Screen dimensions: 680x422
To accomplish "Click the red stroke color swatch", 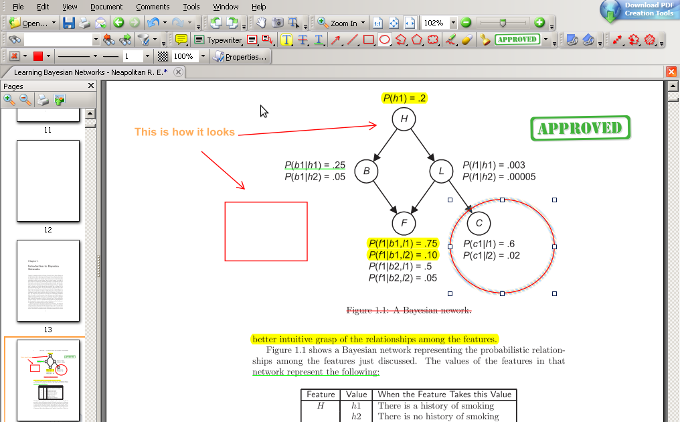I will pyautogui.click(x=38, y=56).
